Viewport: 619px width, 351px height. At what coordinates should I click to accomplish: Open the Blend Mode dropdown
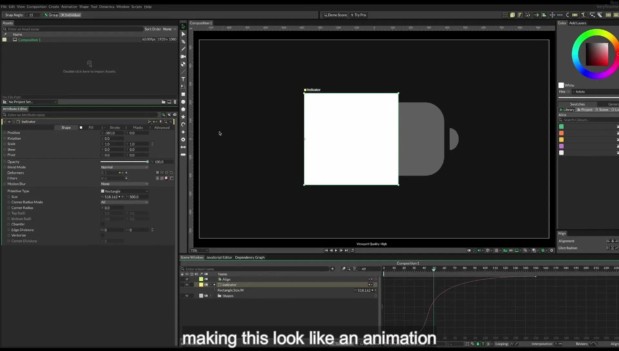click(124, 167)
